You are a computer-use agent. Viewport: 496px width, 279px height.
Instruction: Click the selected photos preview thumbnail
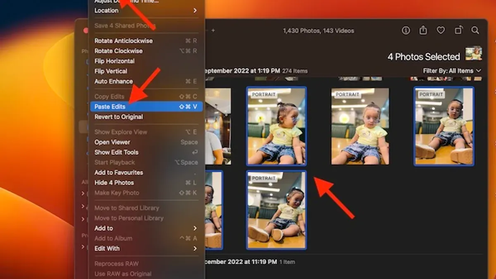click(x=474, y=54)
